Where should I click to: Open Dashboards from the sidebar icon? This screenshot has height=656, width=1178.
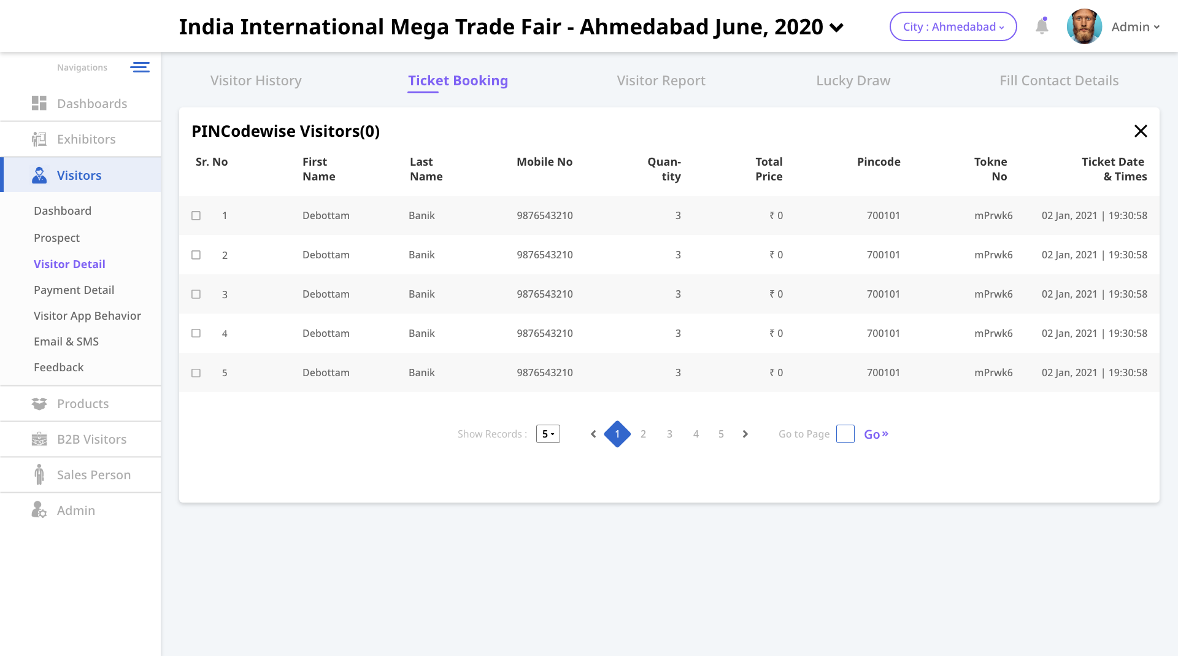point(39,103)
